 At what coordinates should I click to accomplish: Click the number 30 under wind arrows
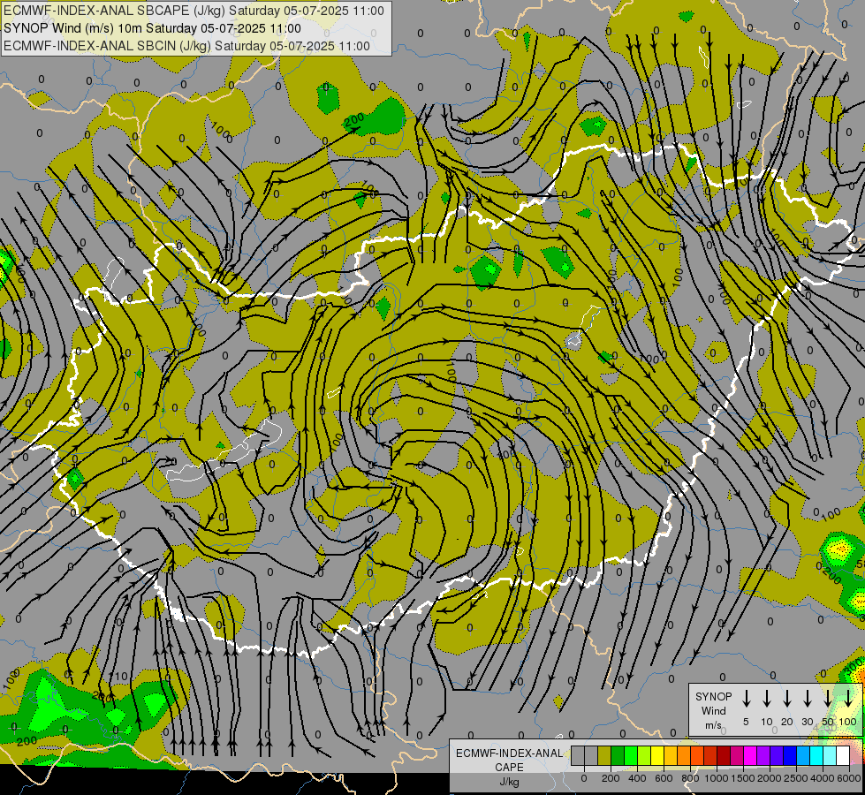[808, 722]
